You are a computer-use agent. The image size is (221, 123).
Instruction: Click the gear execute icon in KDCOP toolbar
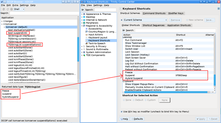point(12,9)
